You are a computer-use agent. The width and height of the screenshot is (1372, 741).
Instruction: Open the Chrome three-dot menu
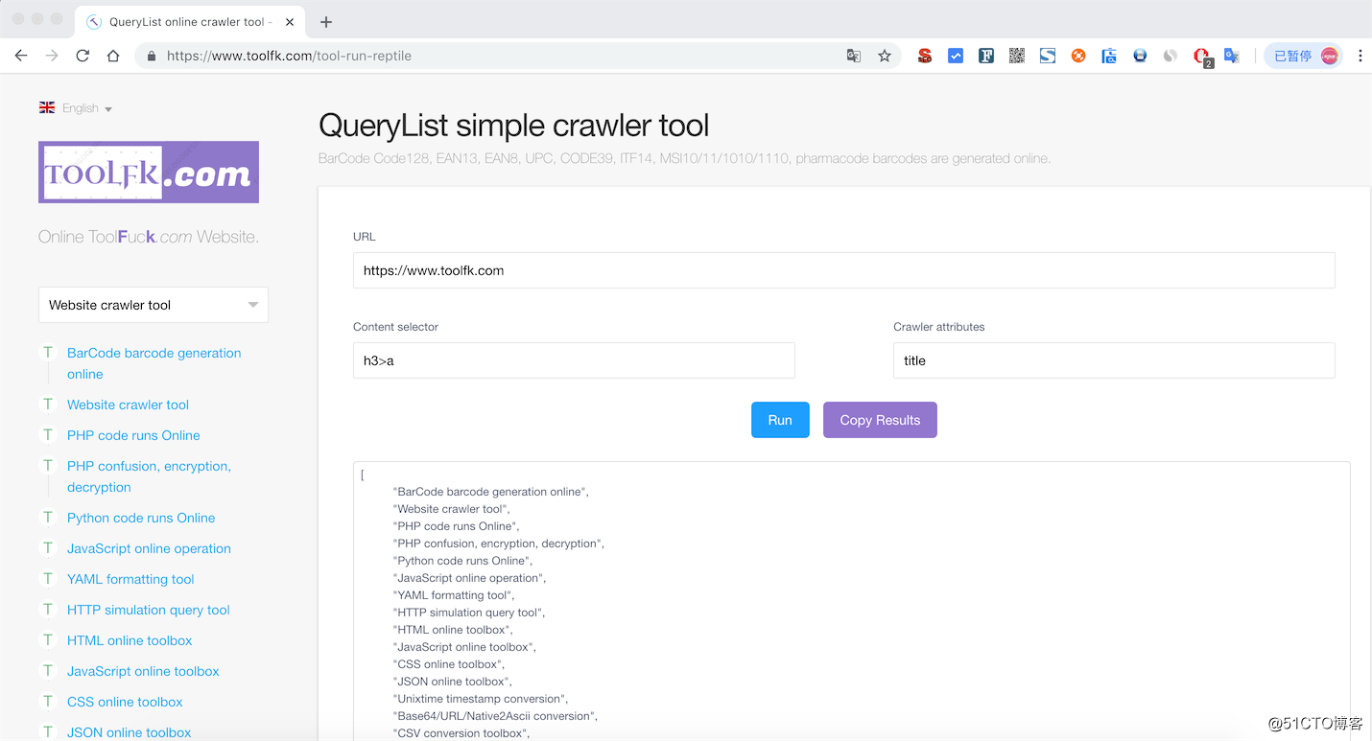tap(1360, 56)
